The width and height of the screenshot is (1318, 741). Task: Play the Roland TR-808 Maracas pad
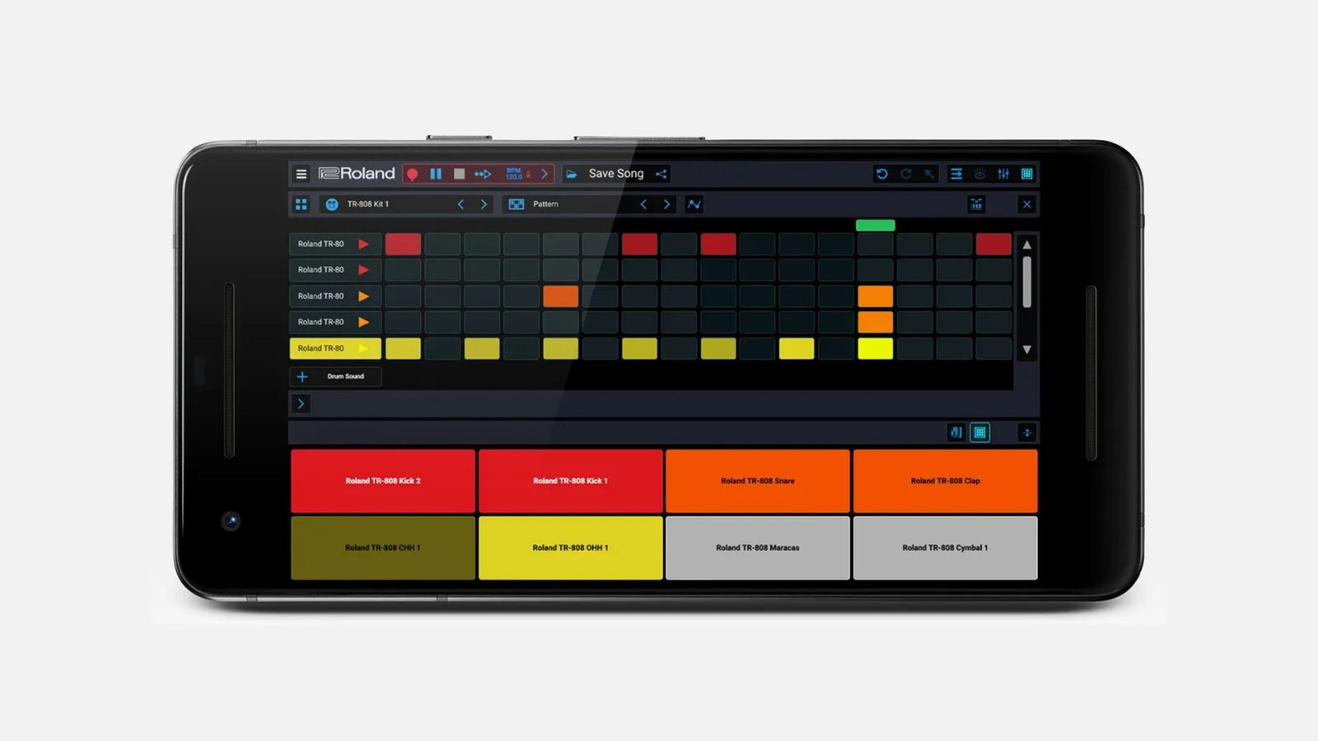click(758, 548)
